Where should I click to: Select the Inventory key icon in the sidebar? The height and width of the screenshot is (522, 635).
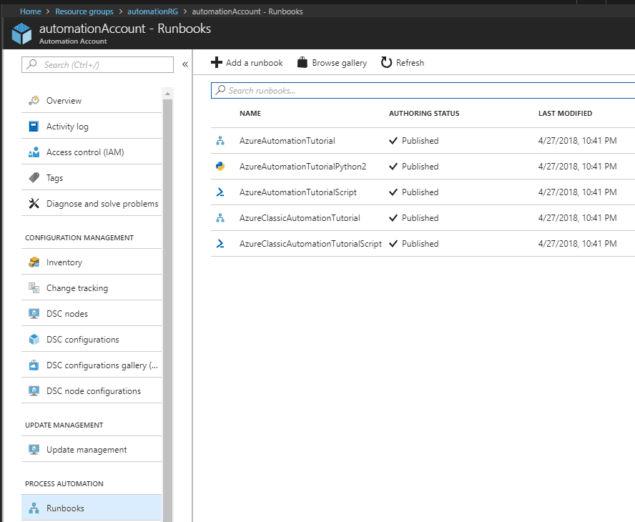click(35, 262)
